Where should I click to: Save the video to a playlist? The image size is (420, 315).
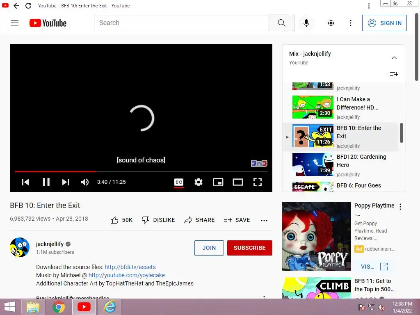(x=237, y=220)
